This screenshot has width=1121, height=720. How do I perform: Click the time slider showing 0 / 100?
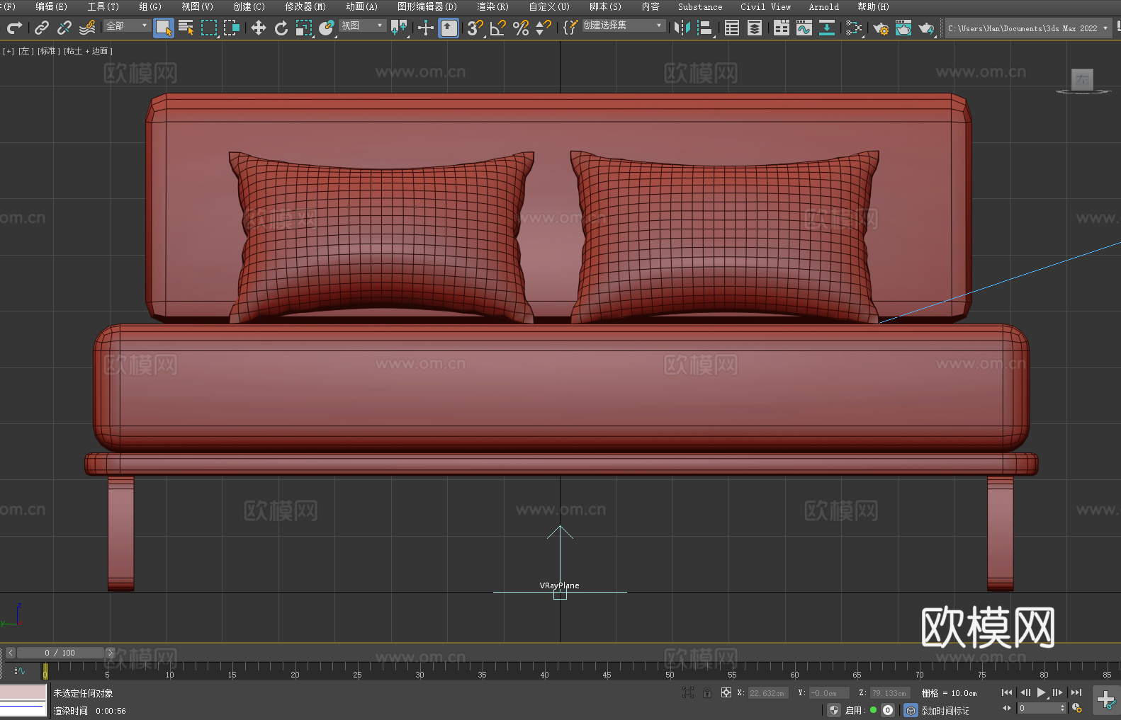[x=60, y=653]
